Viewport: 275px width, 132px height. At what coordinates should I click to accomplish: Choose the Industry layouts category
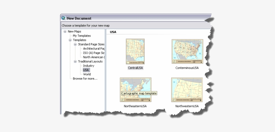[x=89, y=66]
